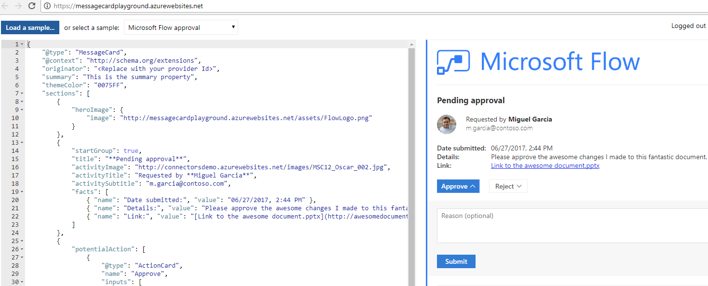
Task: Fold the facts array at line 19
Action: pyautogui.click(x=22, y=192)
